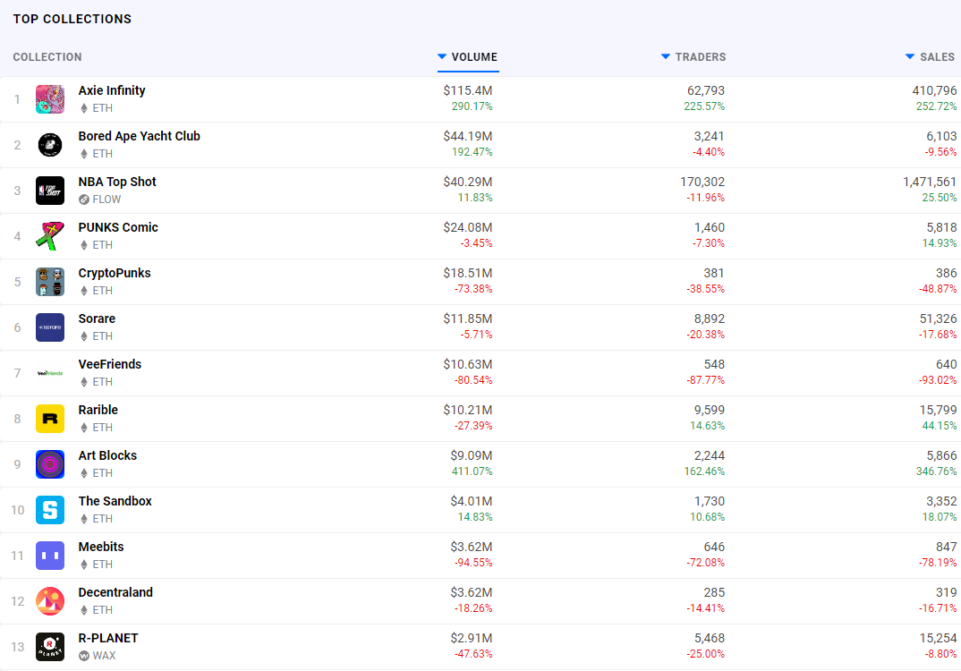Open the Axie Infinity collection logo

50,99
